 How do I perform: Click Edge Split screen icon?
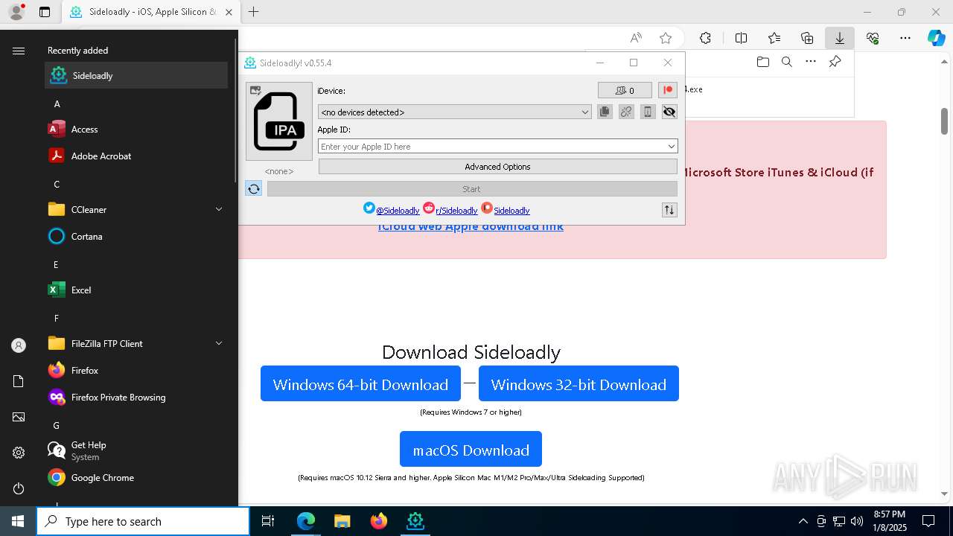click(741, 38)
